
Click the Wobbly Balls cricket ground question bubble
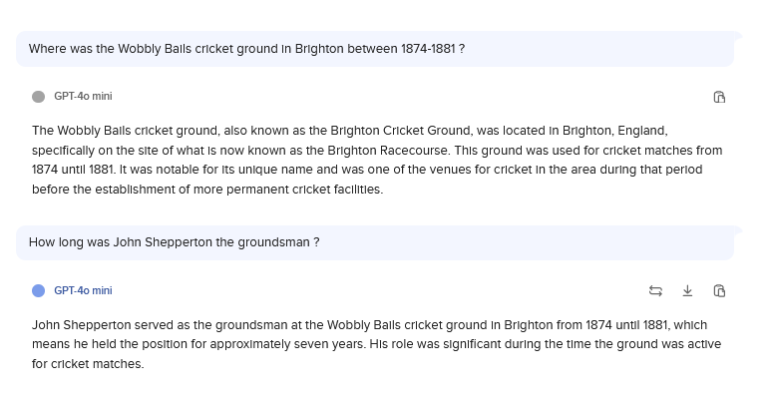[x=375, y=49]
